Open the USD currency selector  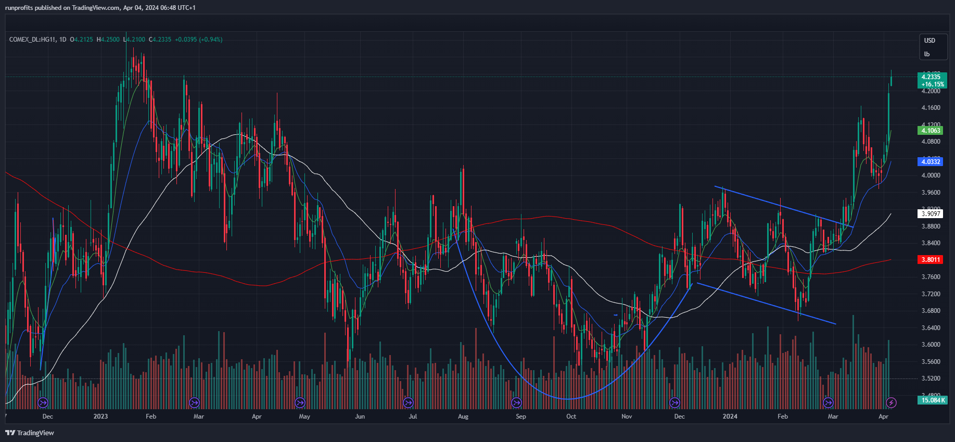click(x=929, y=41)
